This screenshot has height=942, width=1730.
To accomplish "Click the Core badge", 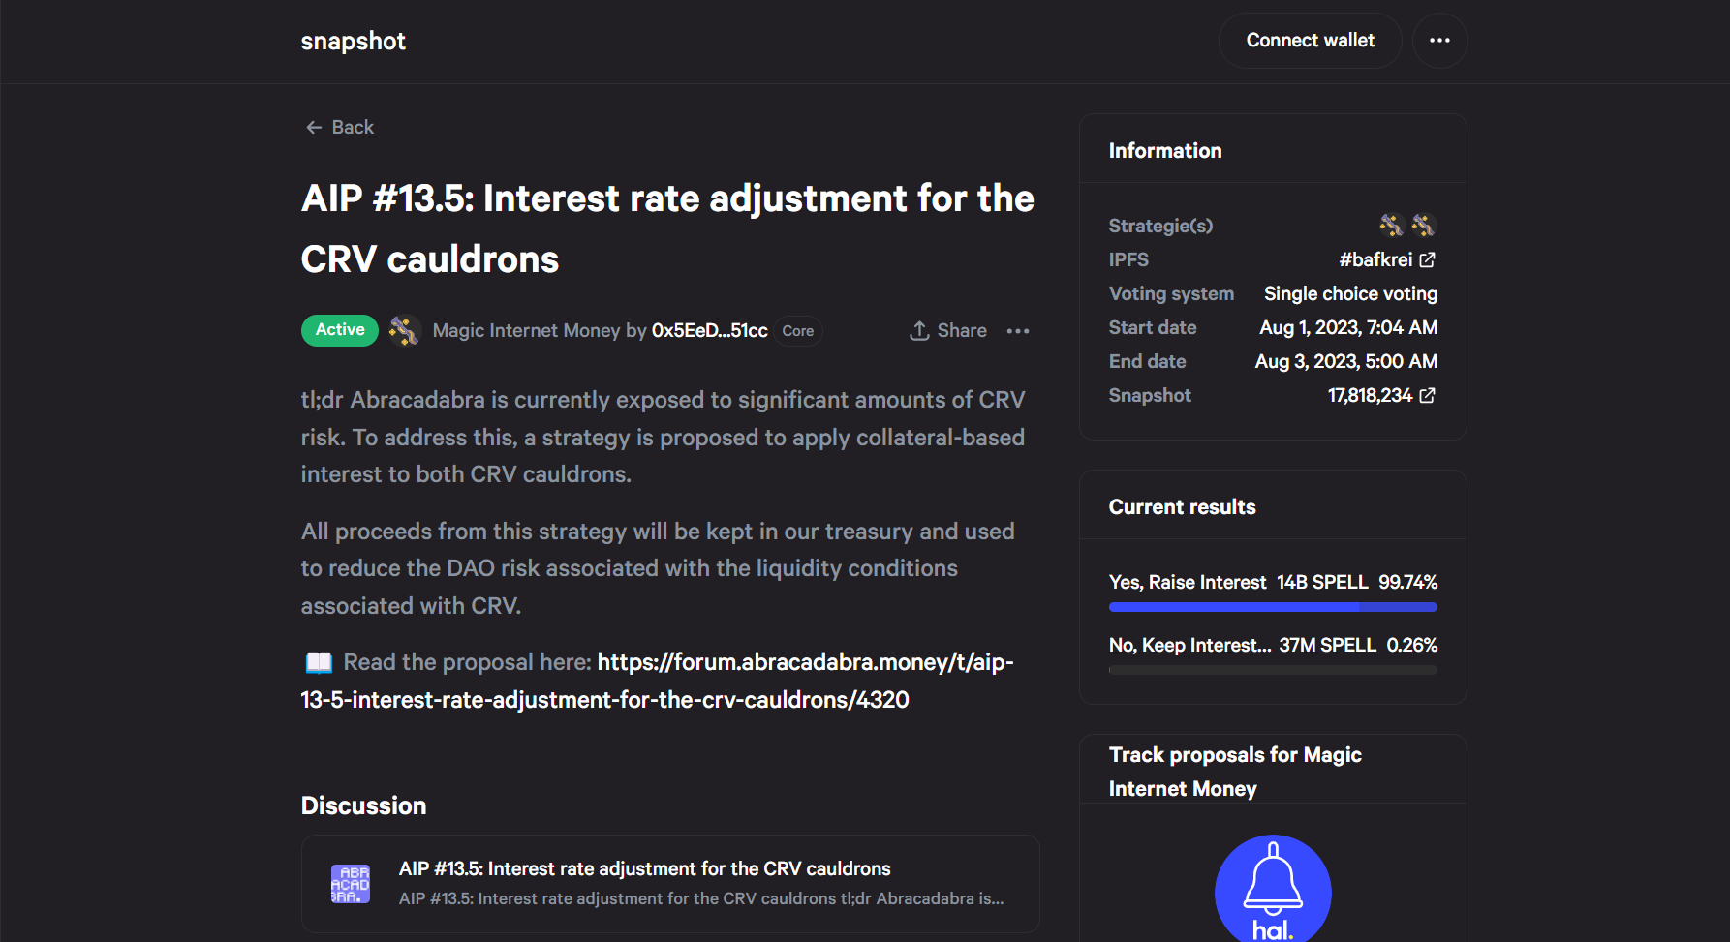I will [797, 331].
